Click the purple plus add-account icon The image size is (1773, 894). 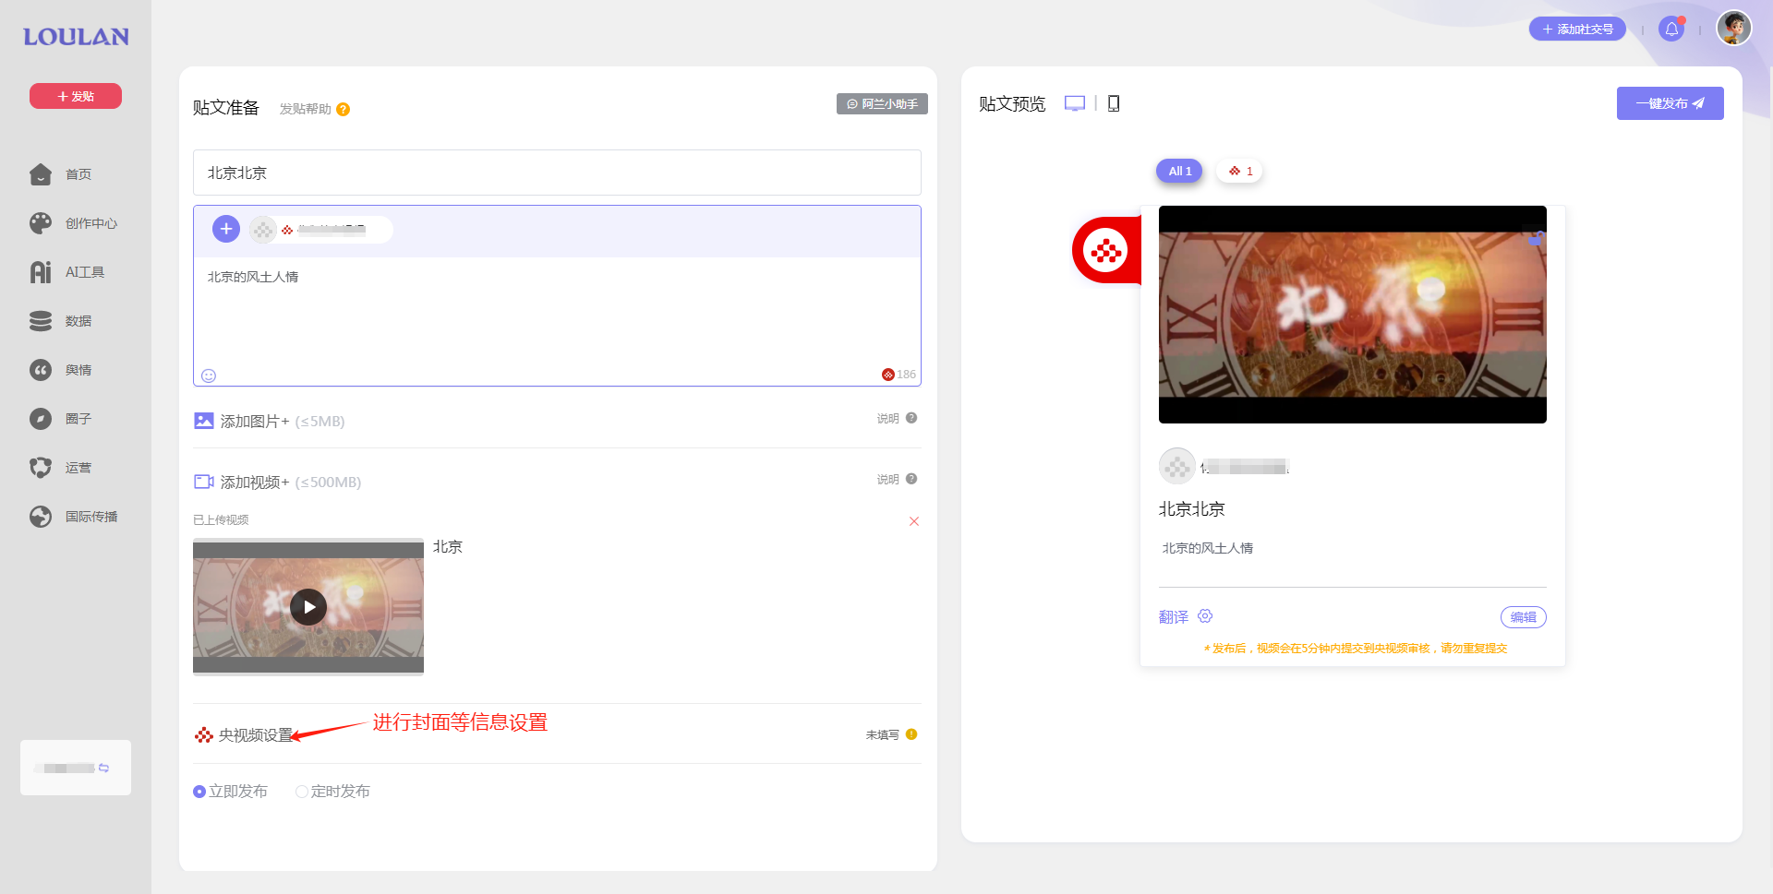226,229
